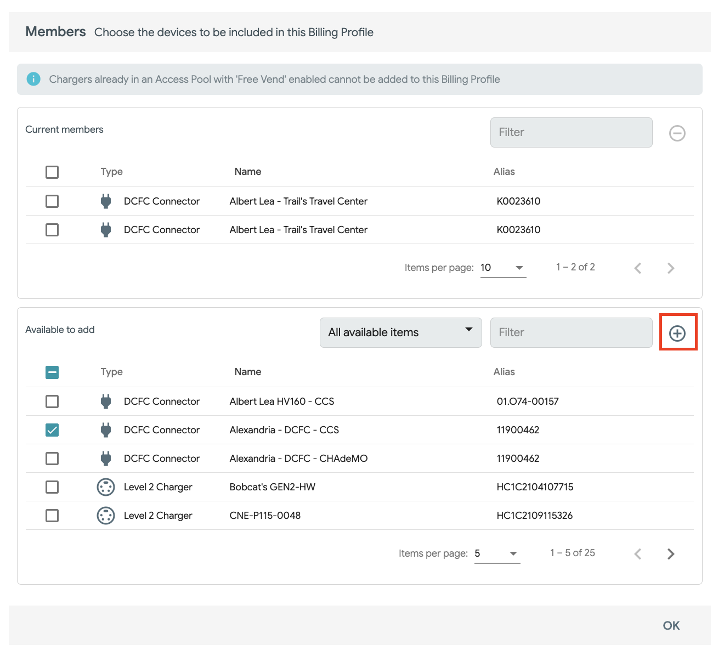Open Available items per page dropdown showing 5
This screenshot has width=724, height=656.
(x=497, y=553)
